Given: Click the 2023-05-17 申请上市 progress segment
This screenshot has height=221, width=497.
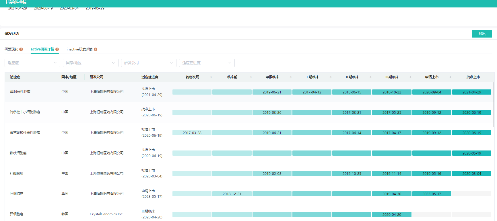Looking at the screenshot, I should [432, 194].
